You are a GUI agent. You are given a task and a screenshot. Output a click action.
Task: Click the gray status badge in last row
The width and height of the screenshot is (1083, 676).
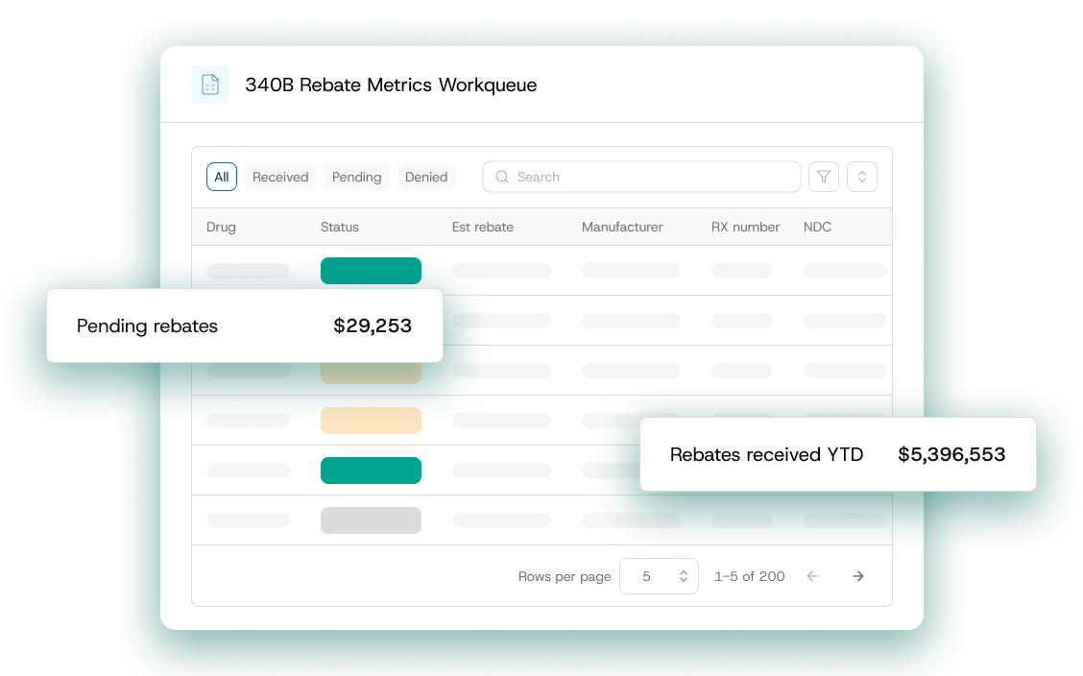371,520
